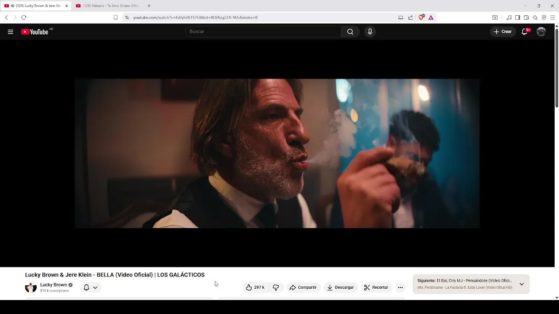Click the Compartir share button
Viewport: 559px width, 314px height.
[303, 287]
